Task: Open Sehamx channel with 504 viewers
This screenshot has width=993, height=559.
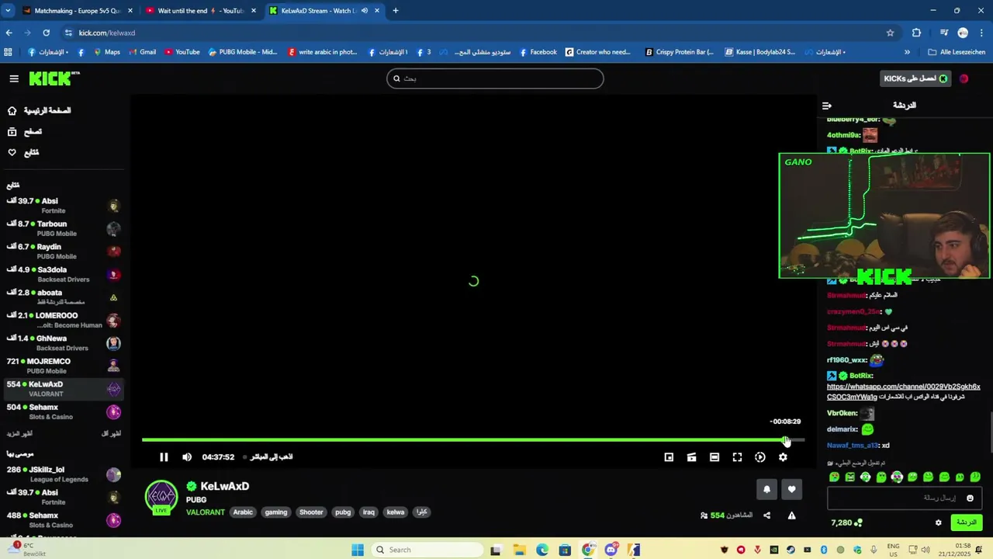Action: 63,411
